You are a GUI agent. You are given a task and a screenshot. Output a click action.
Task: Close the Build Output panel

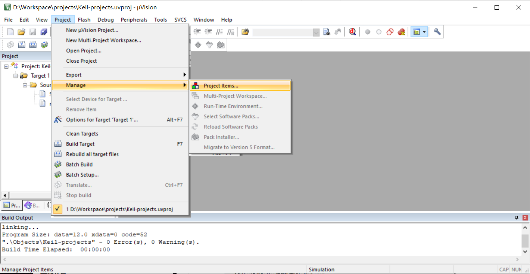[x=525, y=218]
